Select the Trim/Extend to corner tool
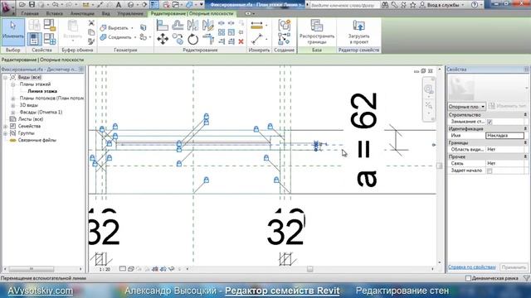Screen dimensions: 531x298 click(208, 39)
